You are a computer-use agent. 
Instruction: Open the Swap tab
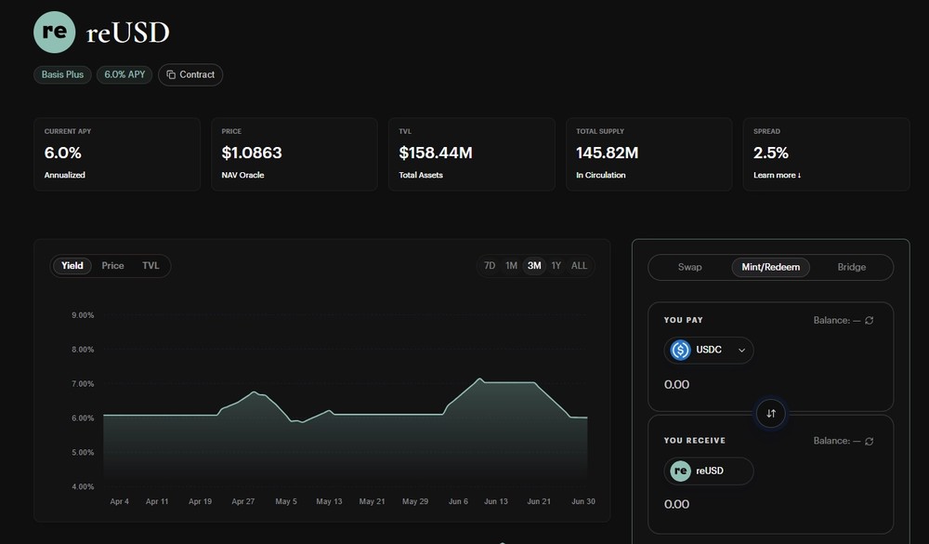689,267
